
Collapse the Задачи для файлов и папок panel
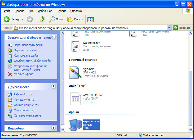point(54,37)
